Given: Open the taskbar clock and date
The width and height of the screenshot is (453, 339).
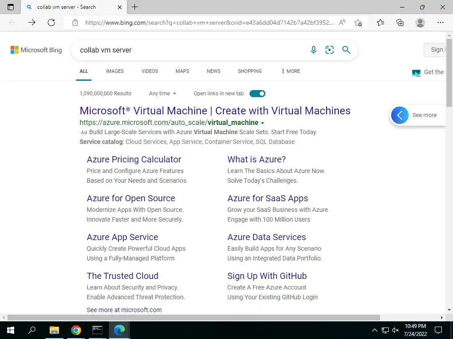Looking at the screenshot, I should [415, 330].
